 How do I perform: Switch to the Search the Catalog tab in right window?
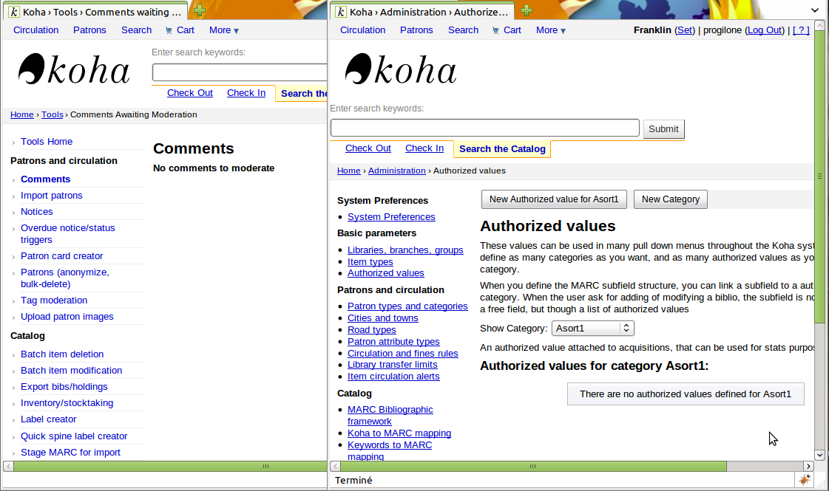(x=502, y=149)
